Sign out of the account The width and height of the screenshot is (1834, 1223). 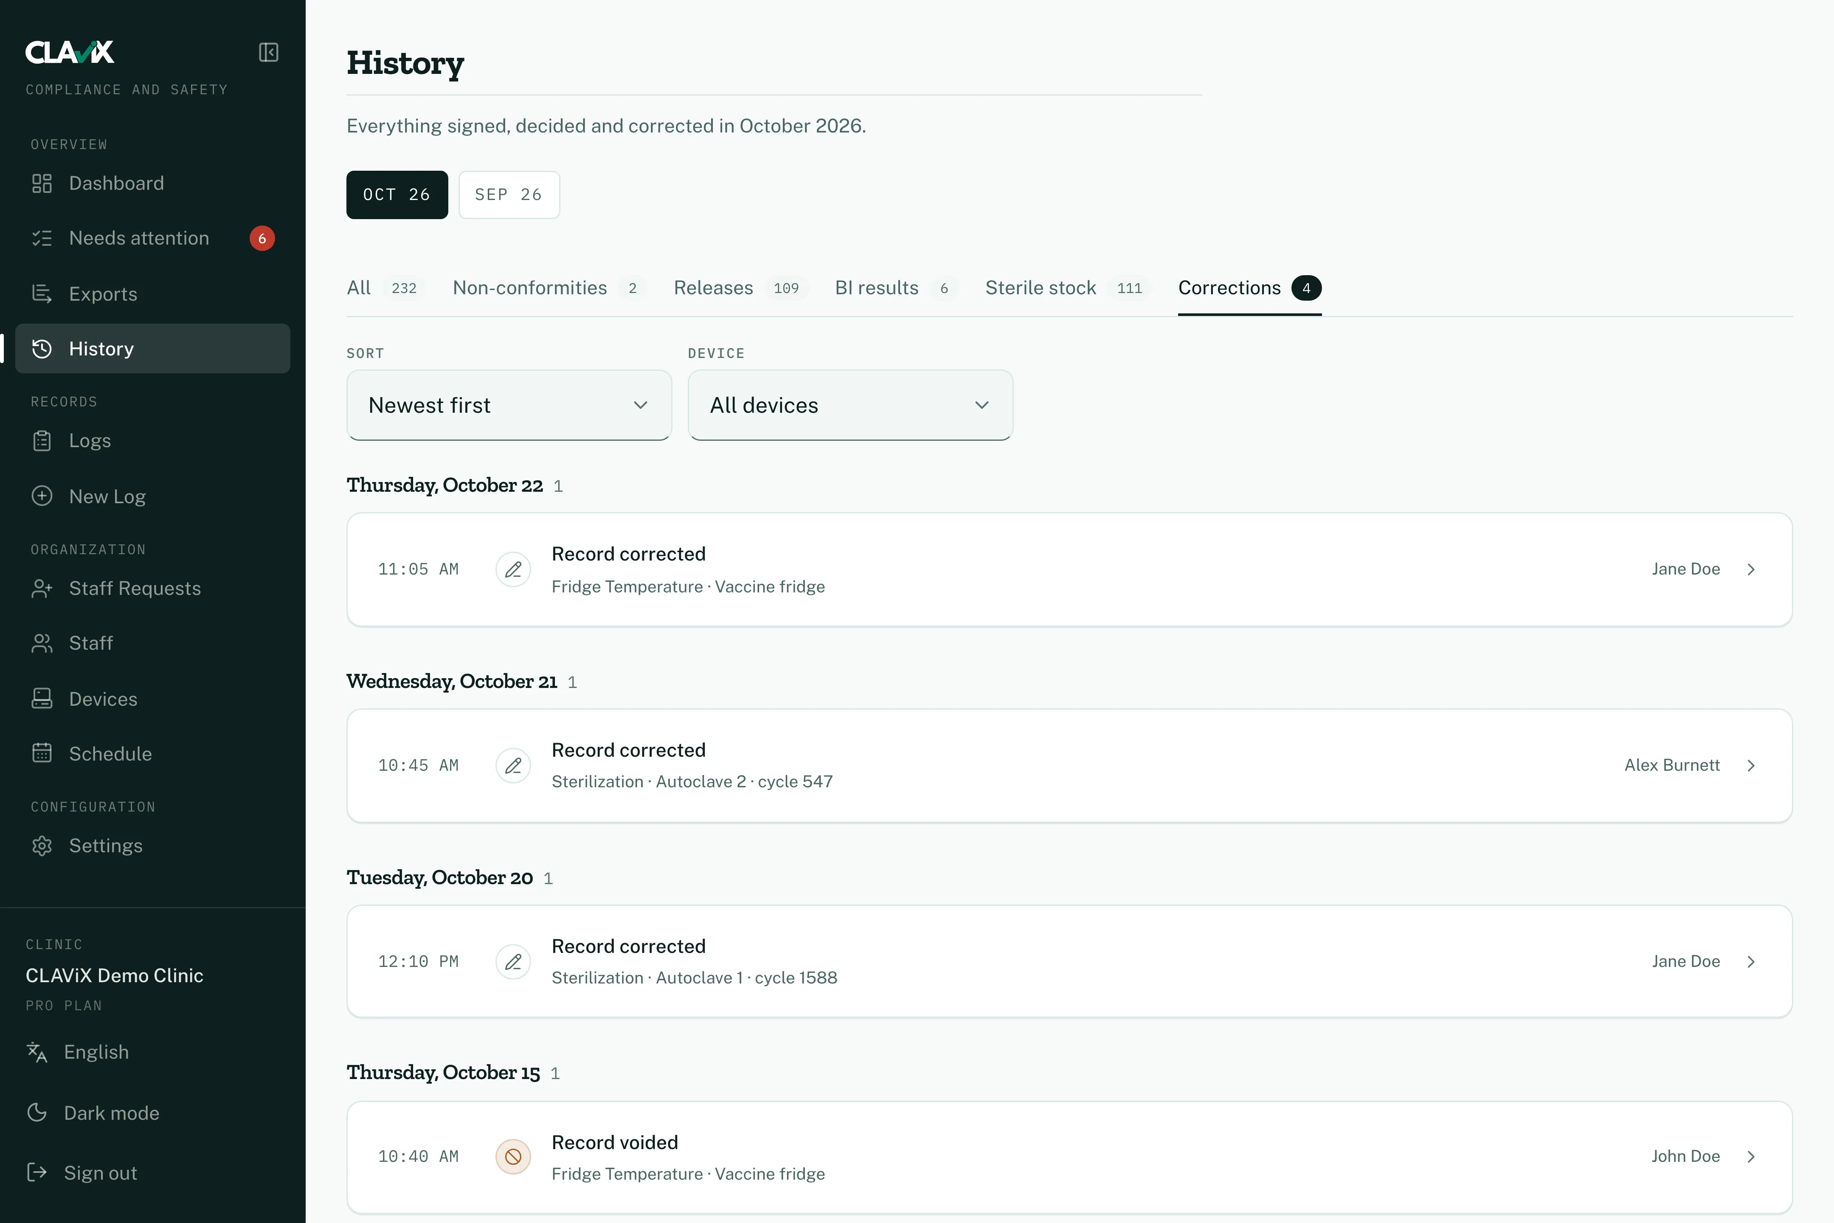tap(82, 1173)
